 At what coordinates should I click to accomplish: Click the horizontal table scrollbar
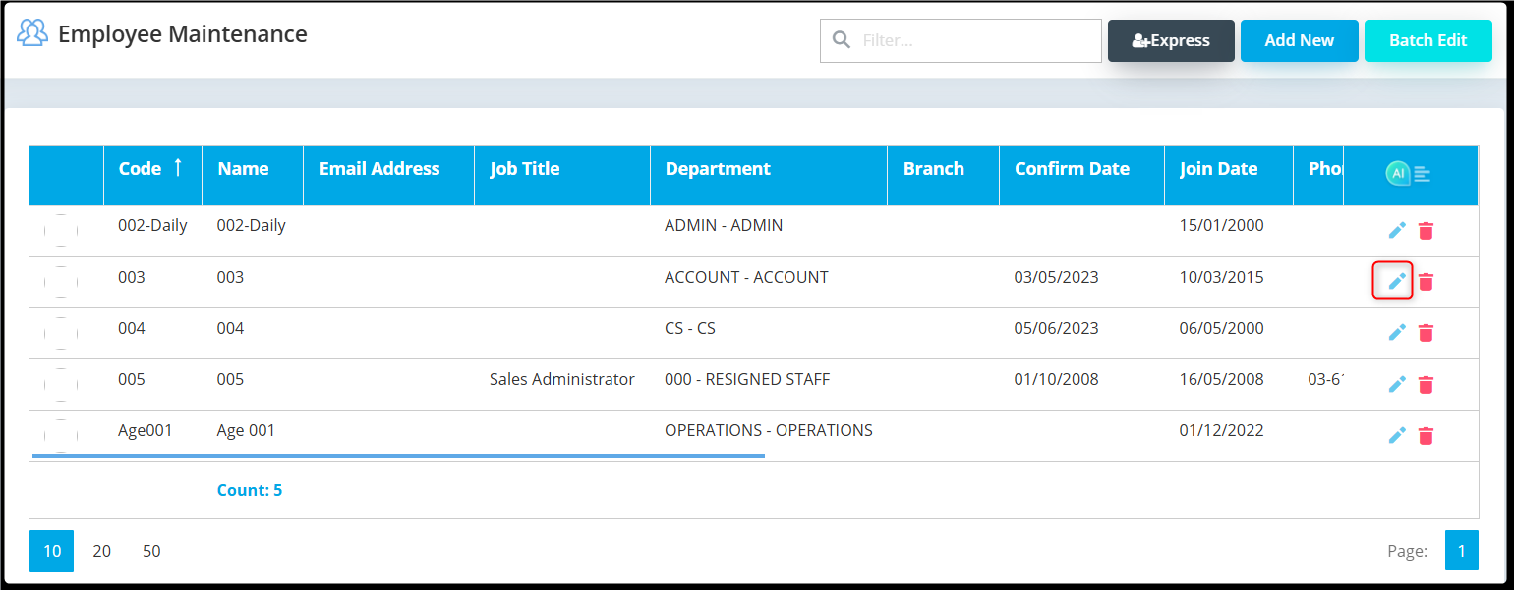pos(398,456)
